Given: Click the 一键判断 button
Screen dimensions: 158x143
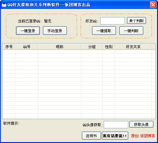Looking at the screenshot, I should [x=131, y=31].
